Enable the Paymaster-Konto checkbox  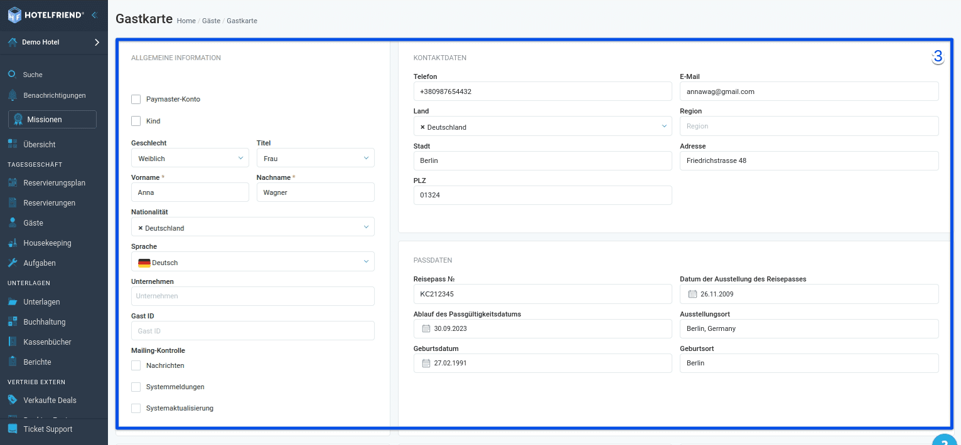136,99
